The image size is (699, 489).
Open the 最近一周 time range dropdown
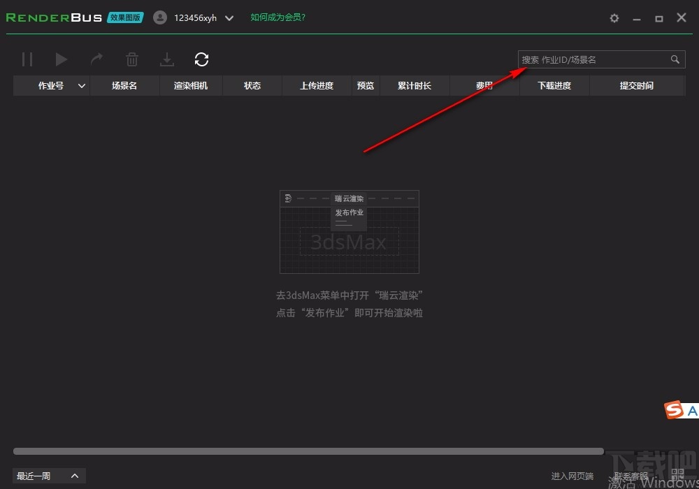[x=49, y=476]
